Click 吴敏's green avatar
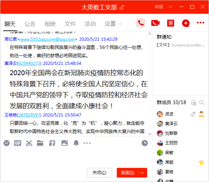The image size is (209, 182). (160, 152)
